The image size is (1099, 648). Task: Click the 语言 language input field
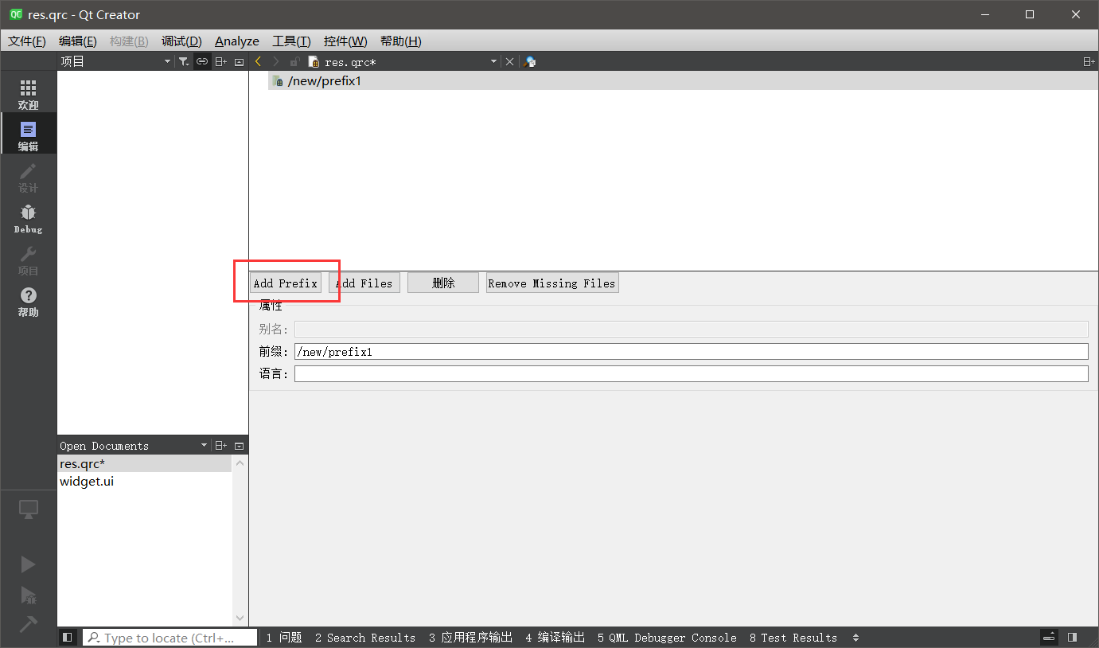coord(691,373)
